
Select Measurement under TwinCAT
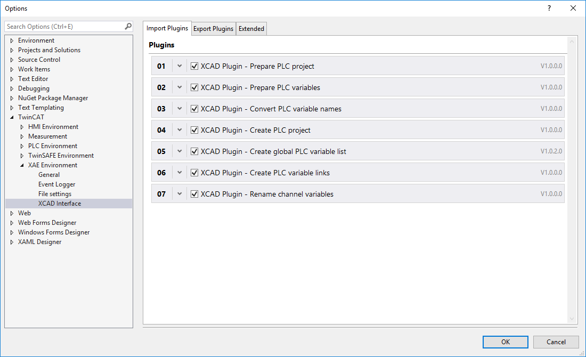[48, 136]
